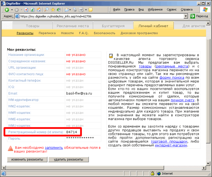The image size is (212, 177).
Task: Follow the заполнить link in warning
Action: tap(54, 148)
